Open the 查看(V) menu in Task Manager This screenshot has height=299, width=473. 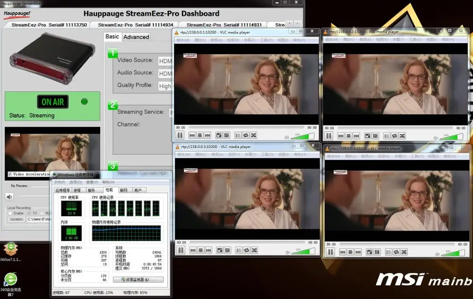click(92, 182)
